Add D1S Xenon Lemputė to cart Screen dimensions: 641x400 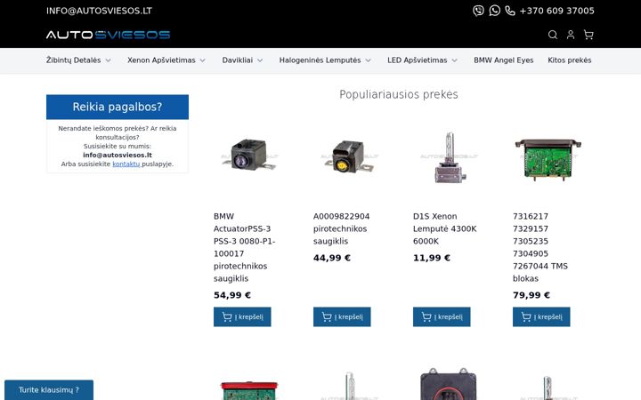click(x=442, y=316)
